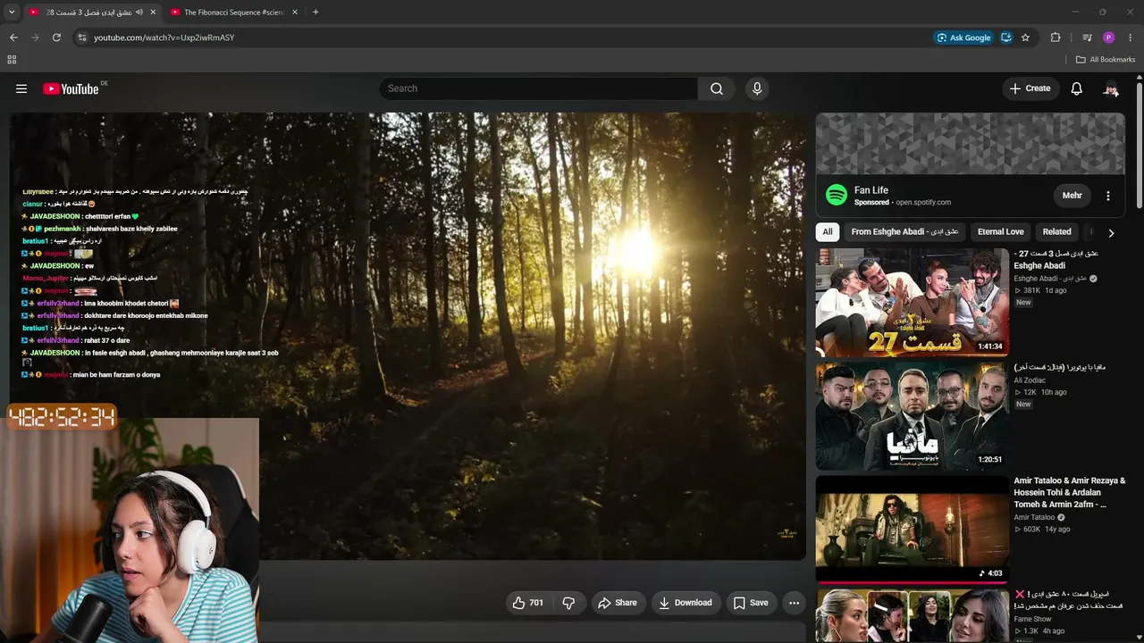Screen dimensions: 1144x643
Task: Open the Eshghe Abadi channel link
Action: point(1049,279)
